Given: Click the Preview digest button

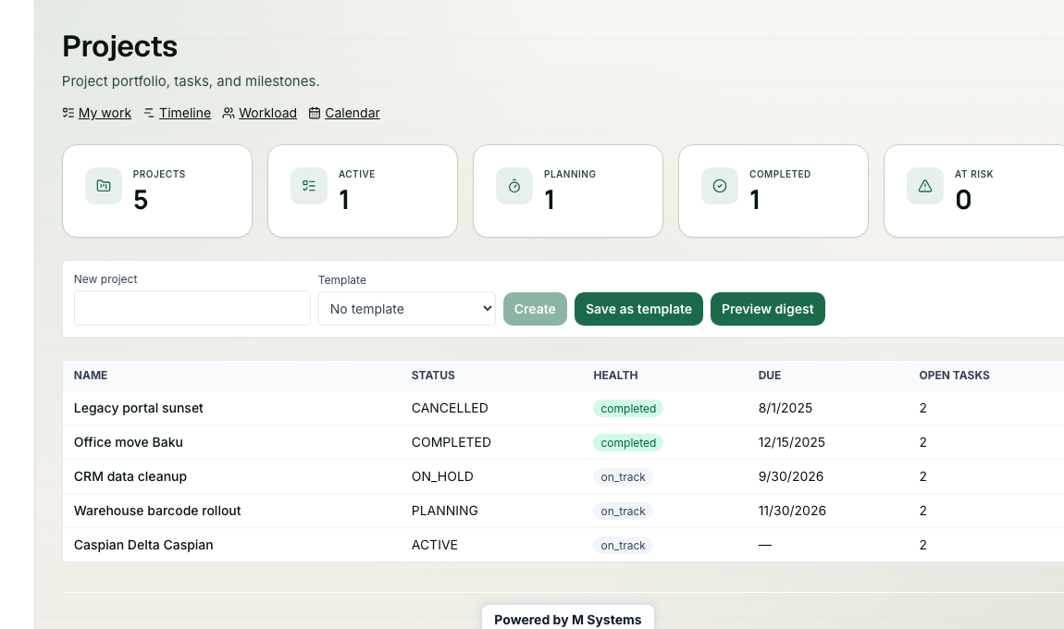Looking at the screenshot, I should (x=767, y=309).
